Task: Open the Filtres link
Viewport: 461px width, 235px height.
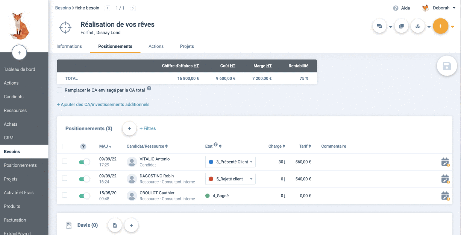Action: (148, 128)
